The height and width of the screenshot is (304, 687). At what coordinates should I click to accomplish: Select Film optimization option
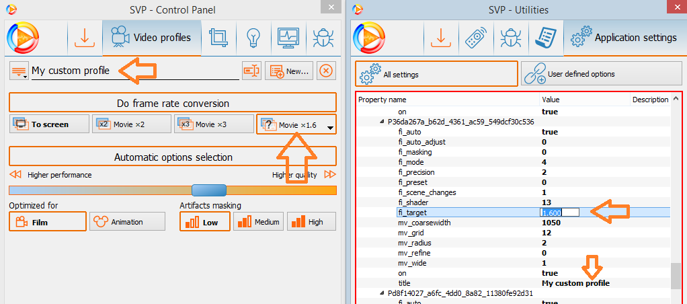(48, 221)
